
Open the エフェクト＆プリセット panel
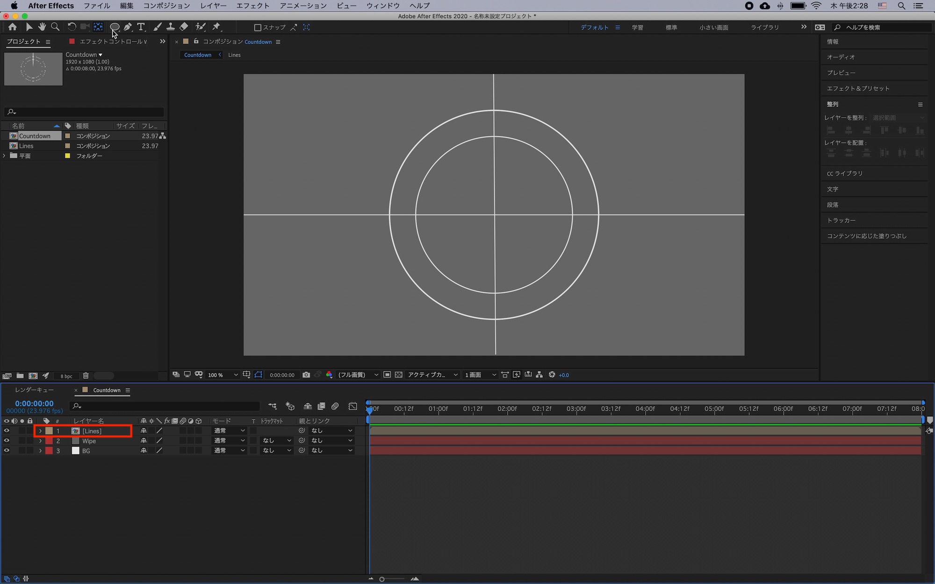tap(858, 88)
